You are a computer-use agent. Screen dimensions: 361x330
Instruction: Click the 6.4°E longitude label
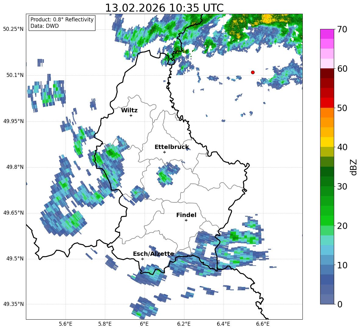[x=223, y=324]
